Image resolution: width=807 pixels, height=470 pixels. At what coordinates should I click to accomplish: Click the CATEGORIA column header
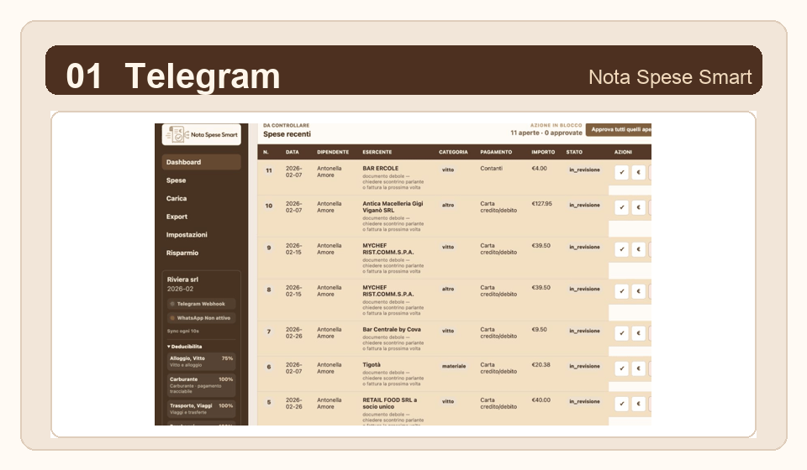[x=453, y=152]
